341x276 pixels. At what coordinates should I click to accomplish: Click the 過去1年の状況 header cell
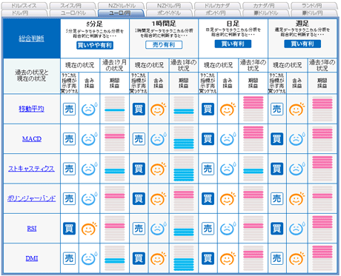184,65
